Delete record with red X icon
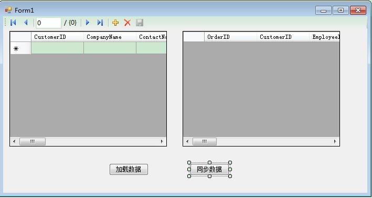This screenshot has height=198, width=372. pos(127,23)
